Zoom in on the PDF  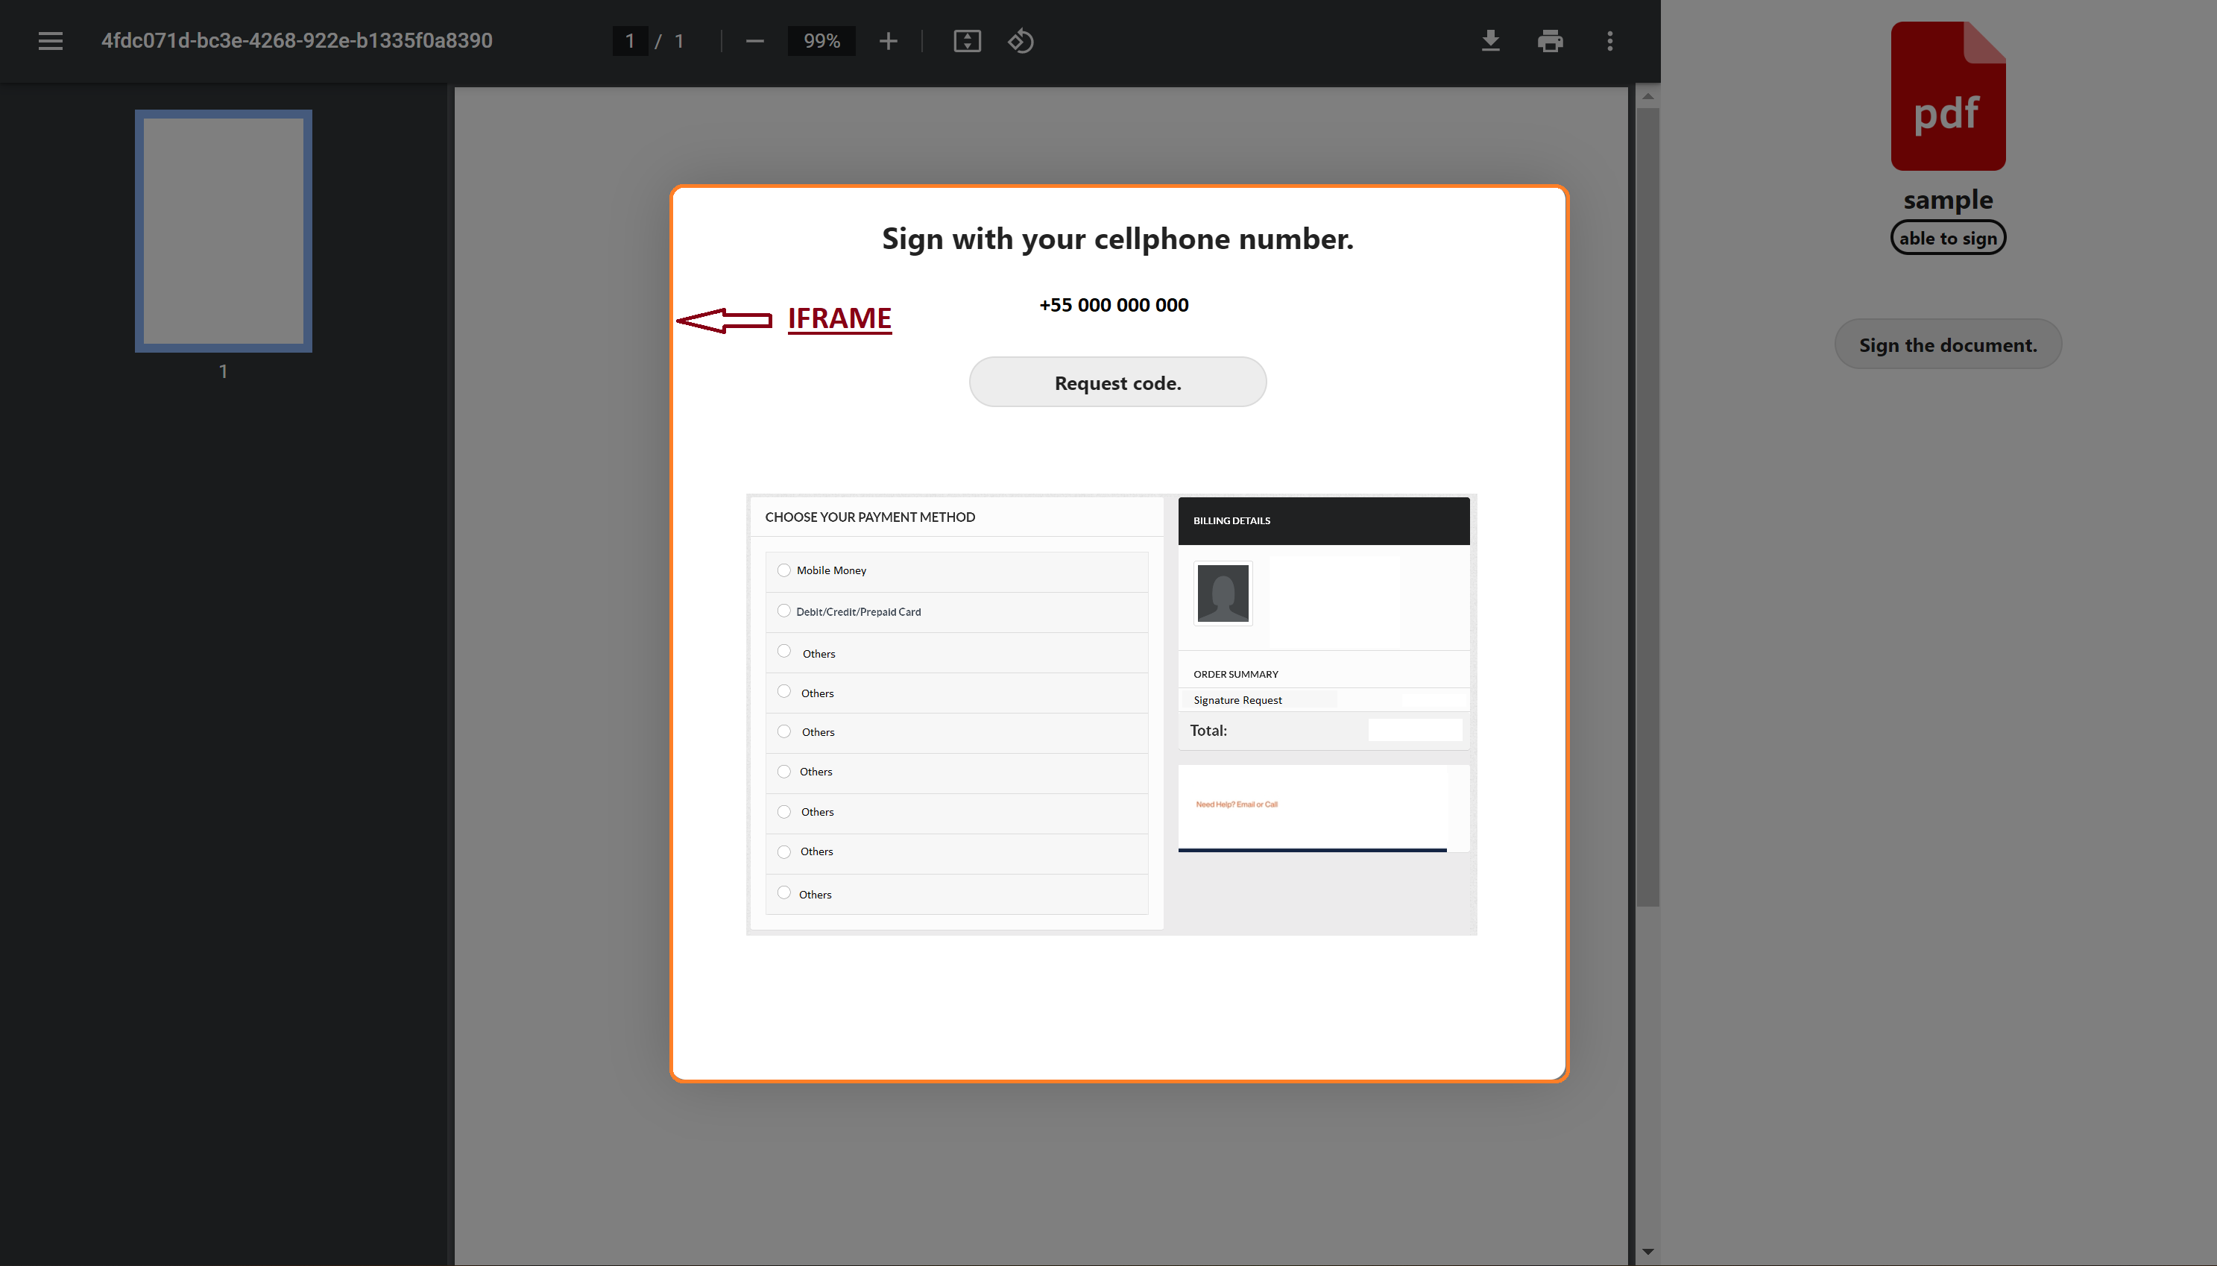(888, 41)
